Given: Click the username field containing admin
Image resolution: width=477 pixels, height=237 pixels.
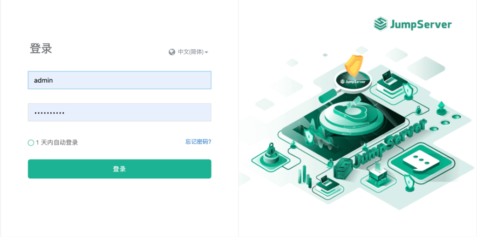Looking at the screenshot, I should (x=120, y=80).
